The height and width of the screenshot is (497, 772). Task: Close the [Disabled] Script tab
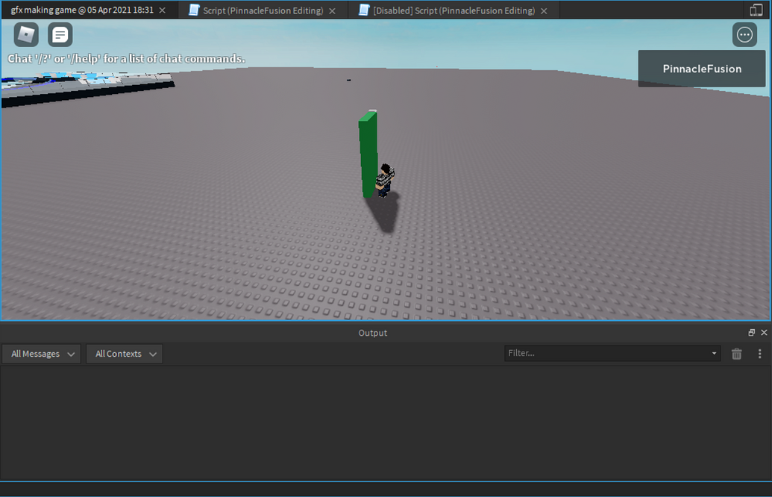pos(544,11)
